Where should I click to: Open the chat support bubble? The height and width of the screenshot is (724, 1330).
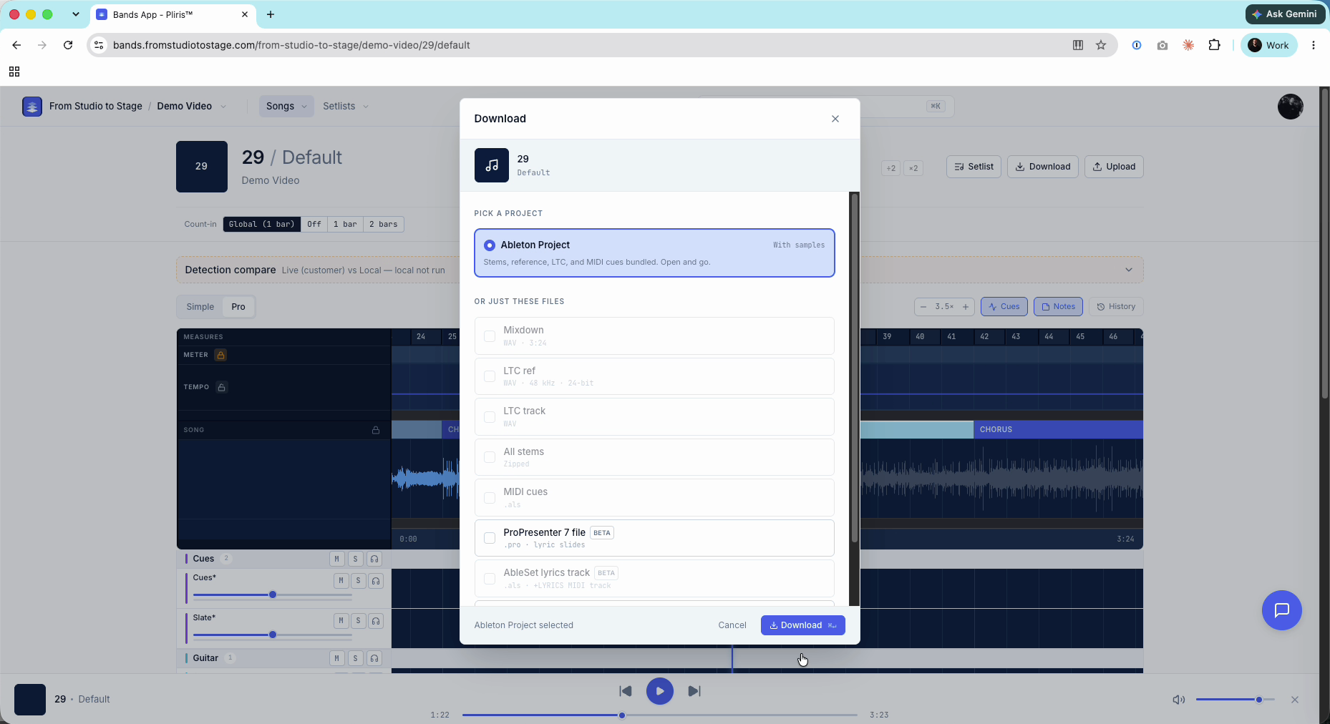pyautogui.click(x=1281, y=610)
